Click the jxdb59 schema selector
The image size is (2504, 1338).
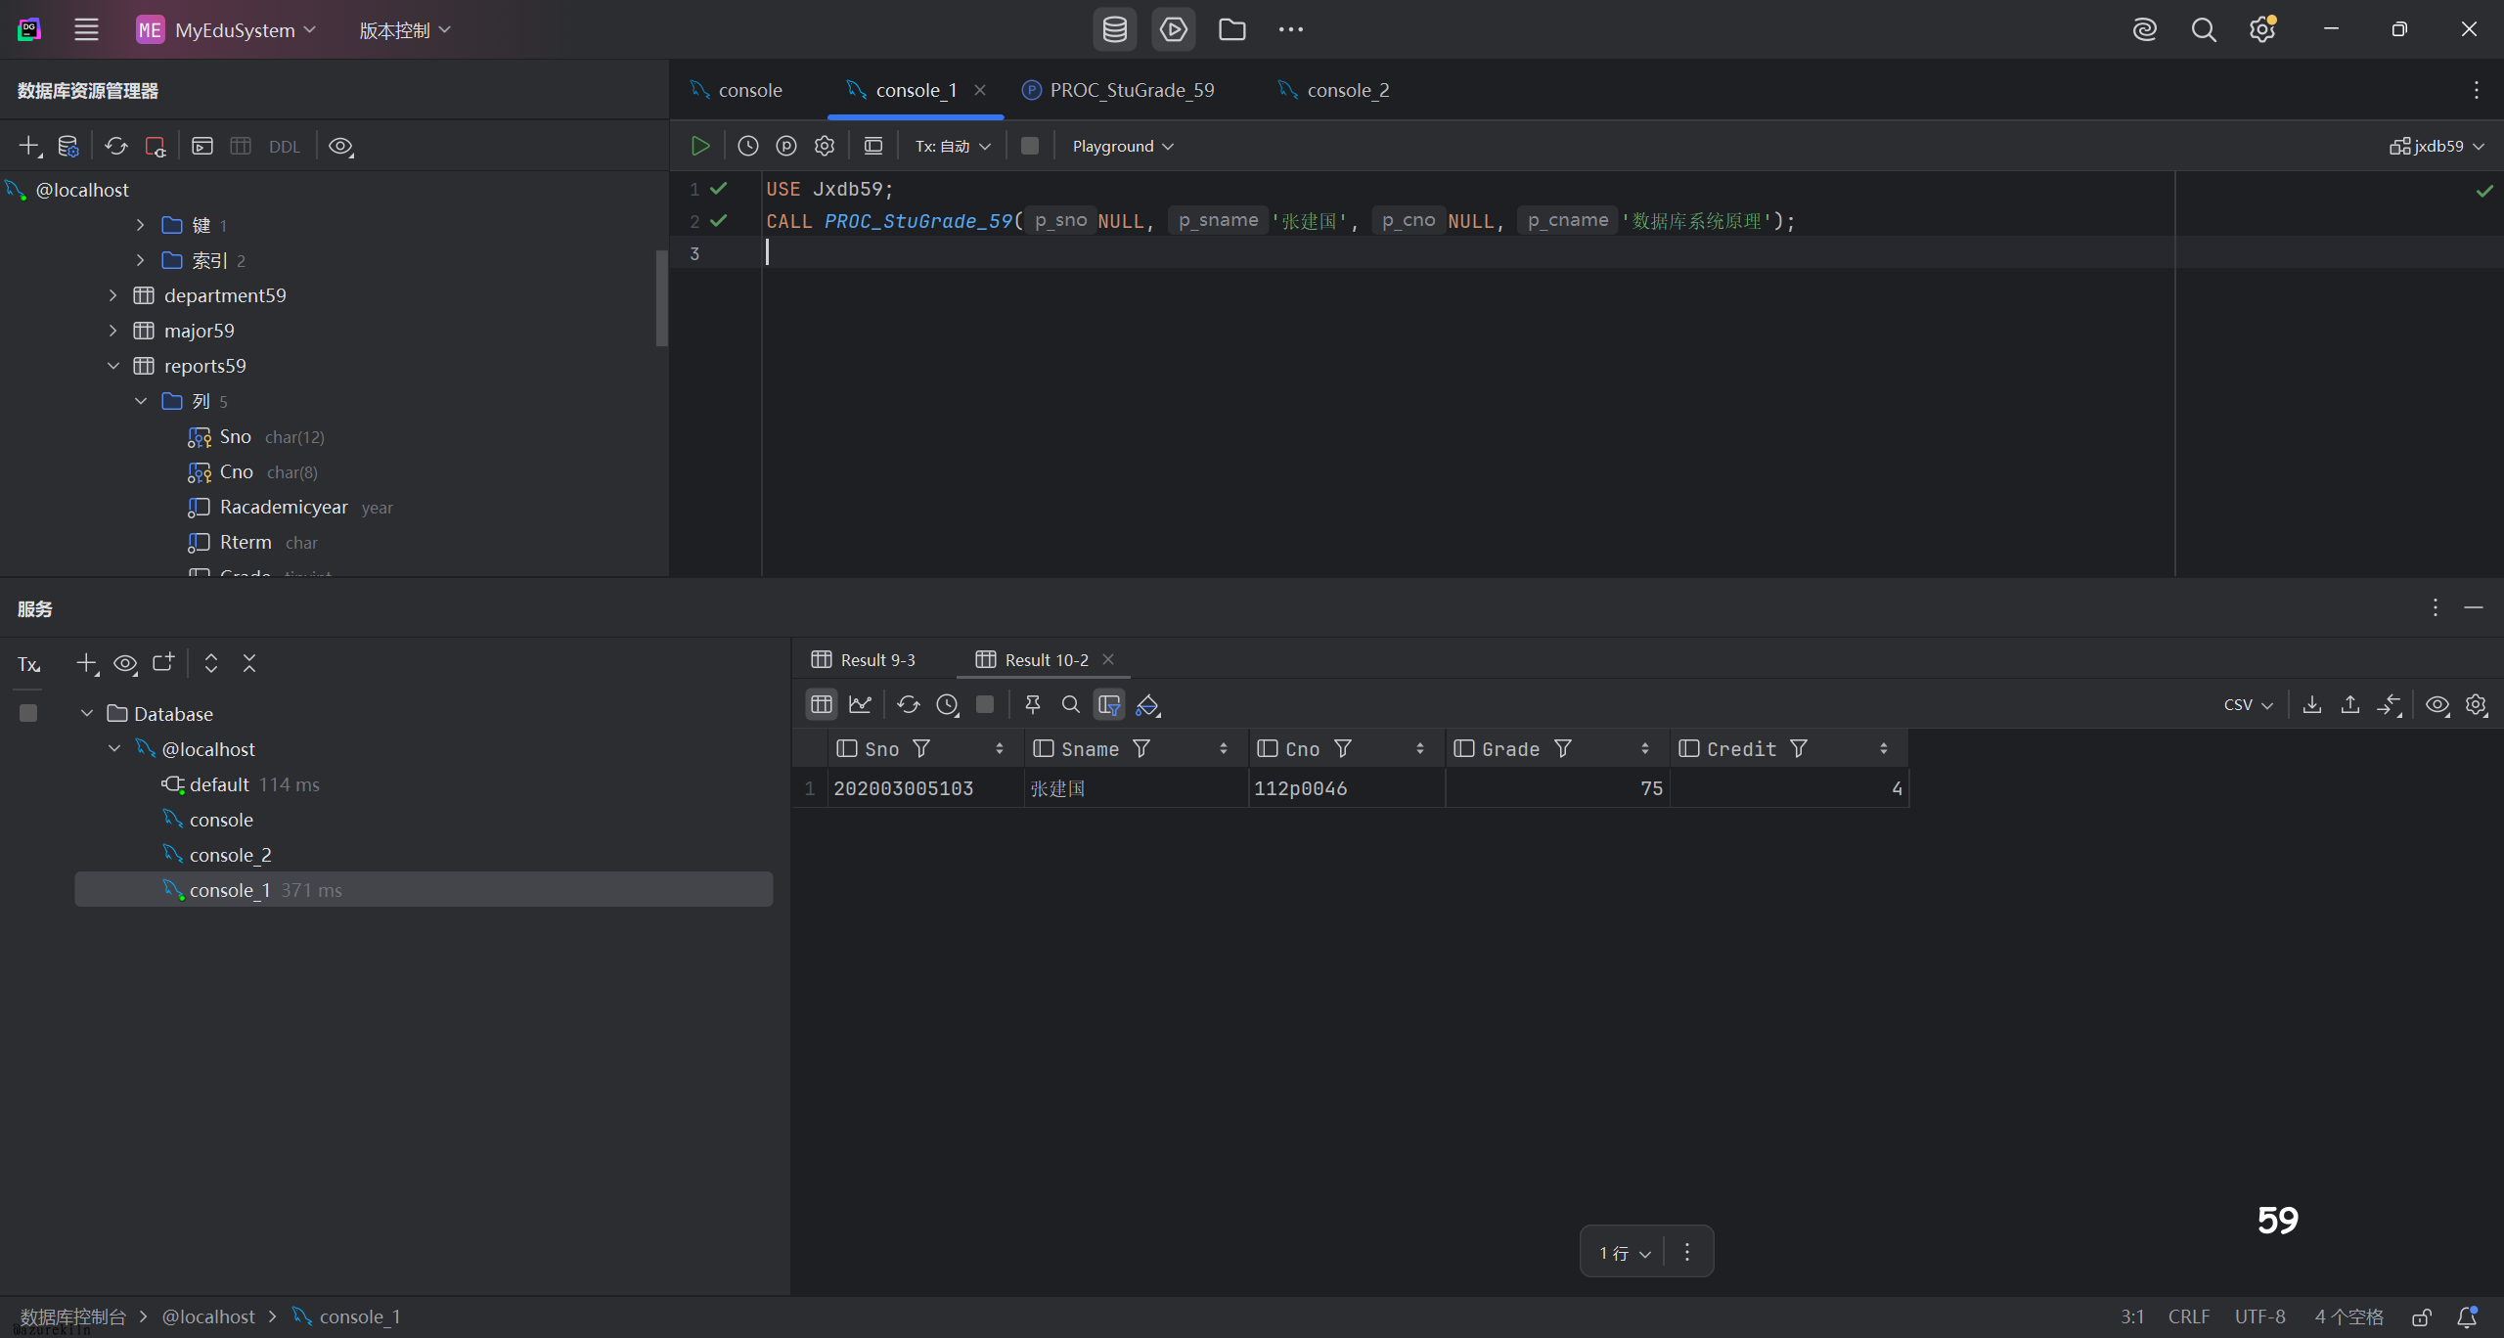tap(2436, 146)
